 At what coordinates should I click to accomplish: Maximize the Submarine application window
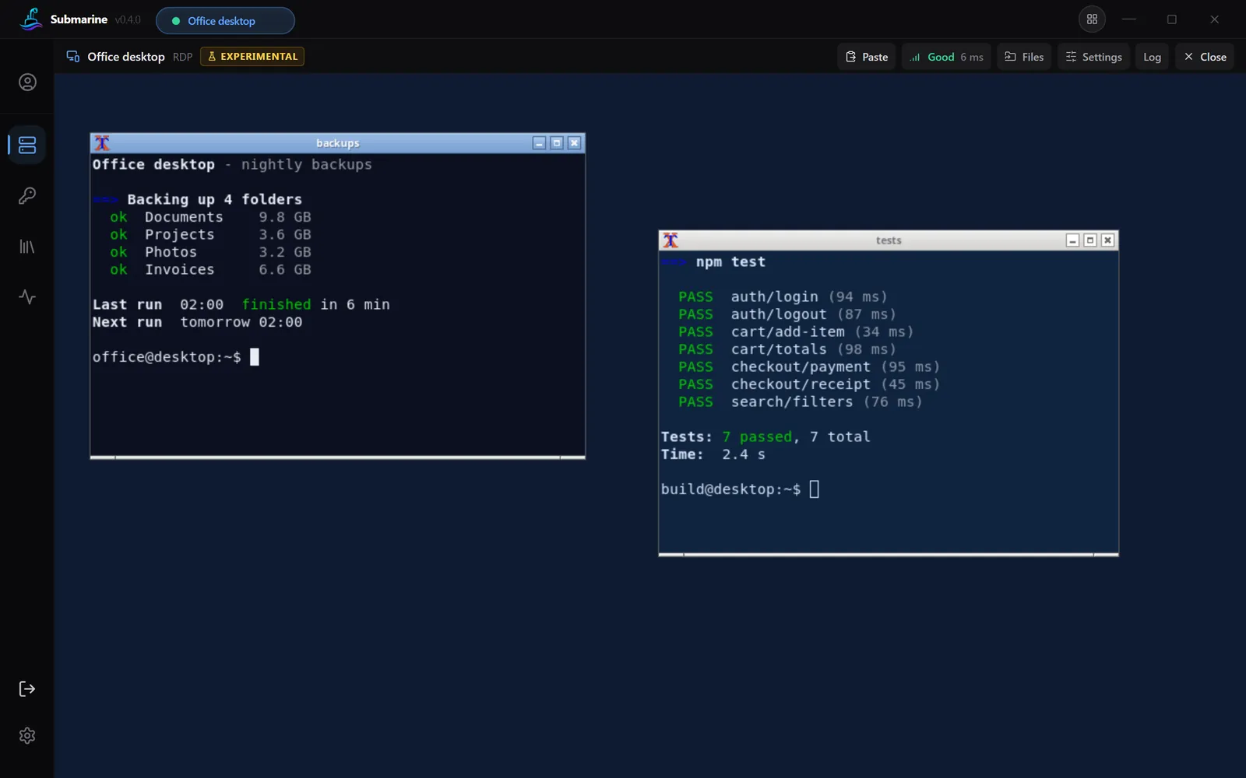pyautogui.click(x=1171, y=19)
